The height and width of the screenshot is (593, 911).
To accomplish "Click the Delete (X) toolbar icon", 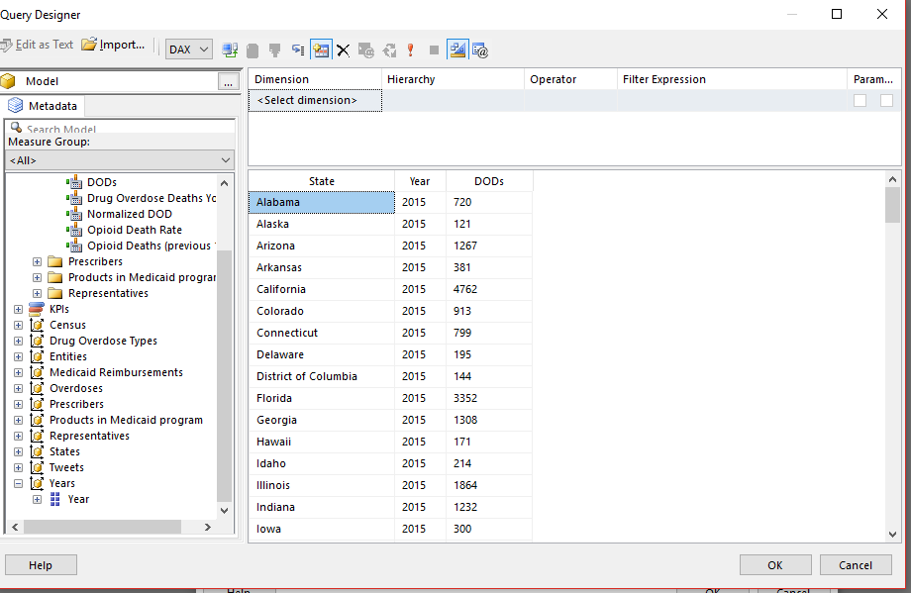I will tap(344, 49).
